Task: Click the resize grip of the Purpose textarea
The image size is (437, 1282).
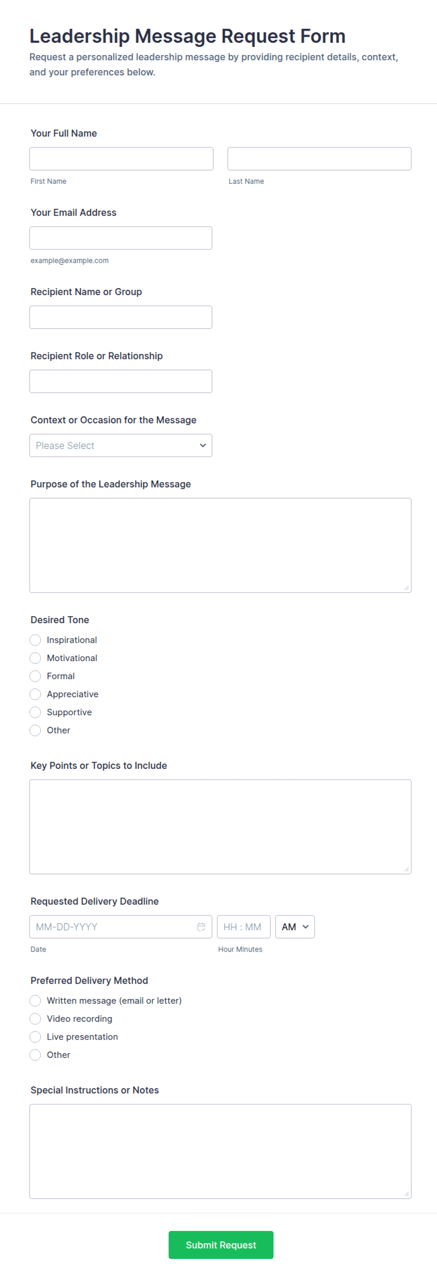Action: (x=406, y=588)
